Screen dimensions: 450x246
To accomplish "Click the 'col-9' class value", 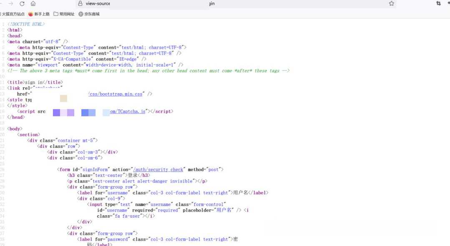I will coord(115,199).
